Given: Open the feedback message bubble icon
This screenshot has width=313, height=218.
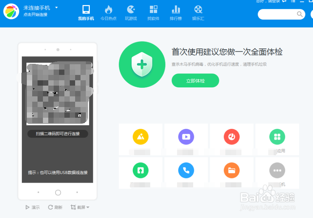Looking at the screenshot, I should [x=284, y=1].
